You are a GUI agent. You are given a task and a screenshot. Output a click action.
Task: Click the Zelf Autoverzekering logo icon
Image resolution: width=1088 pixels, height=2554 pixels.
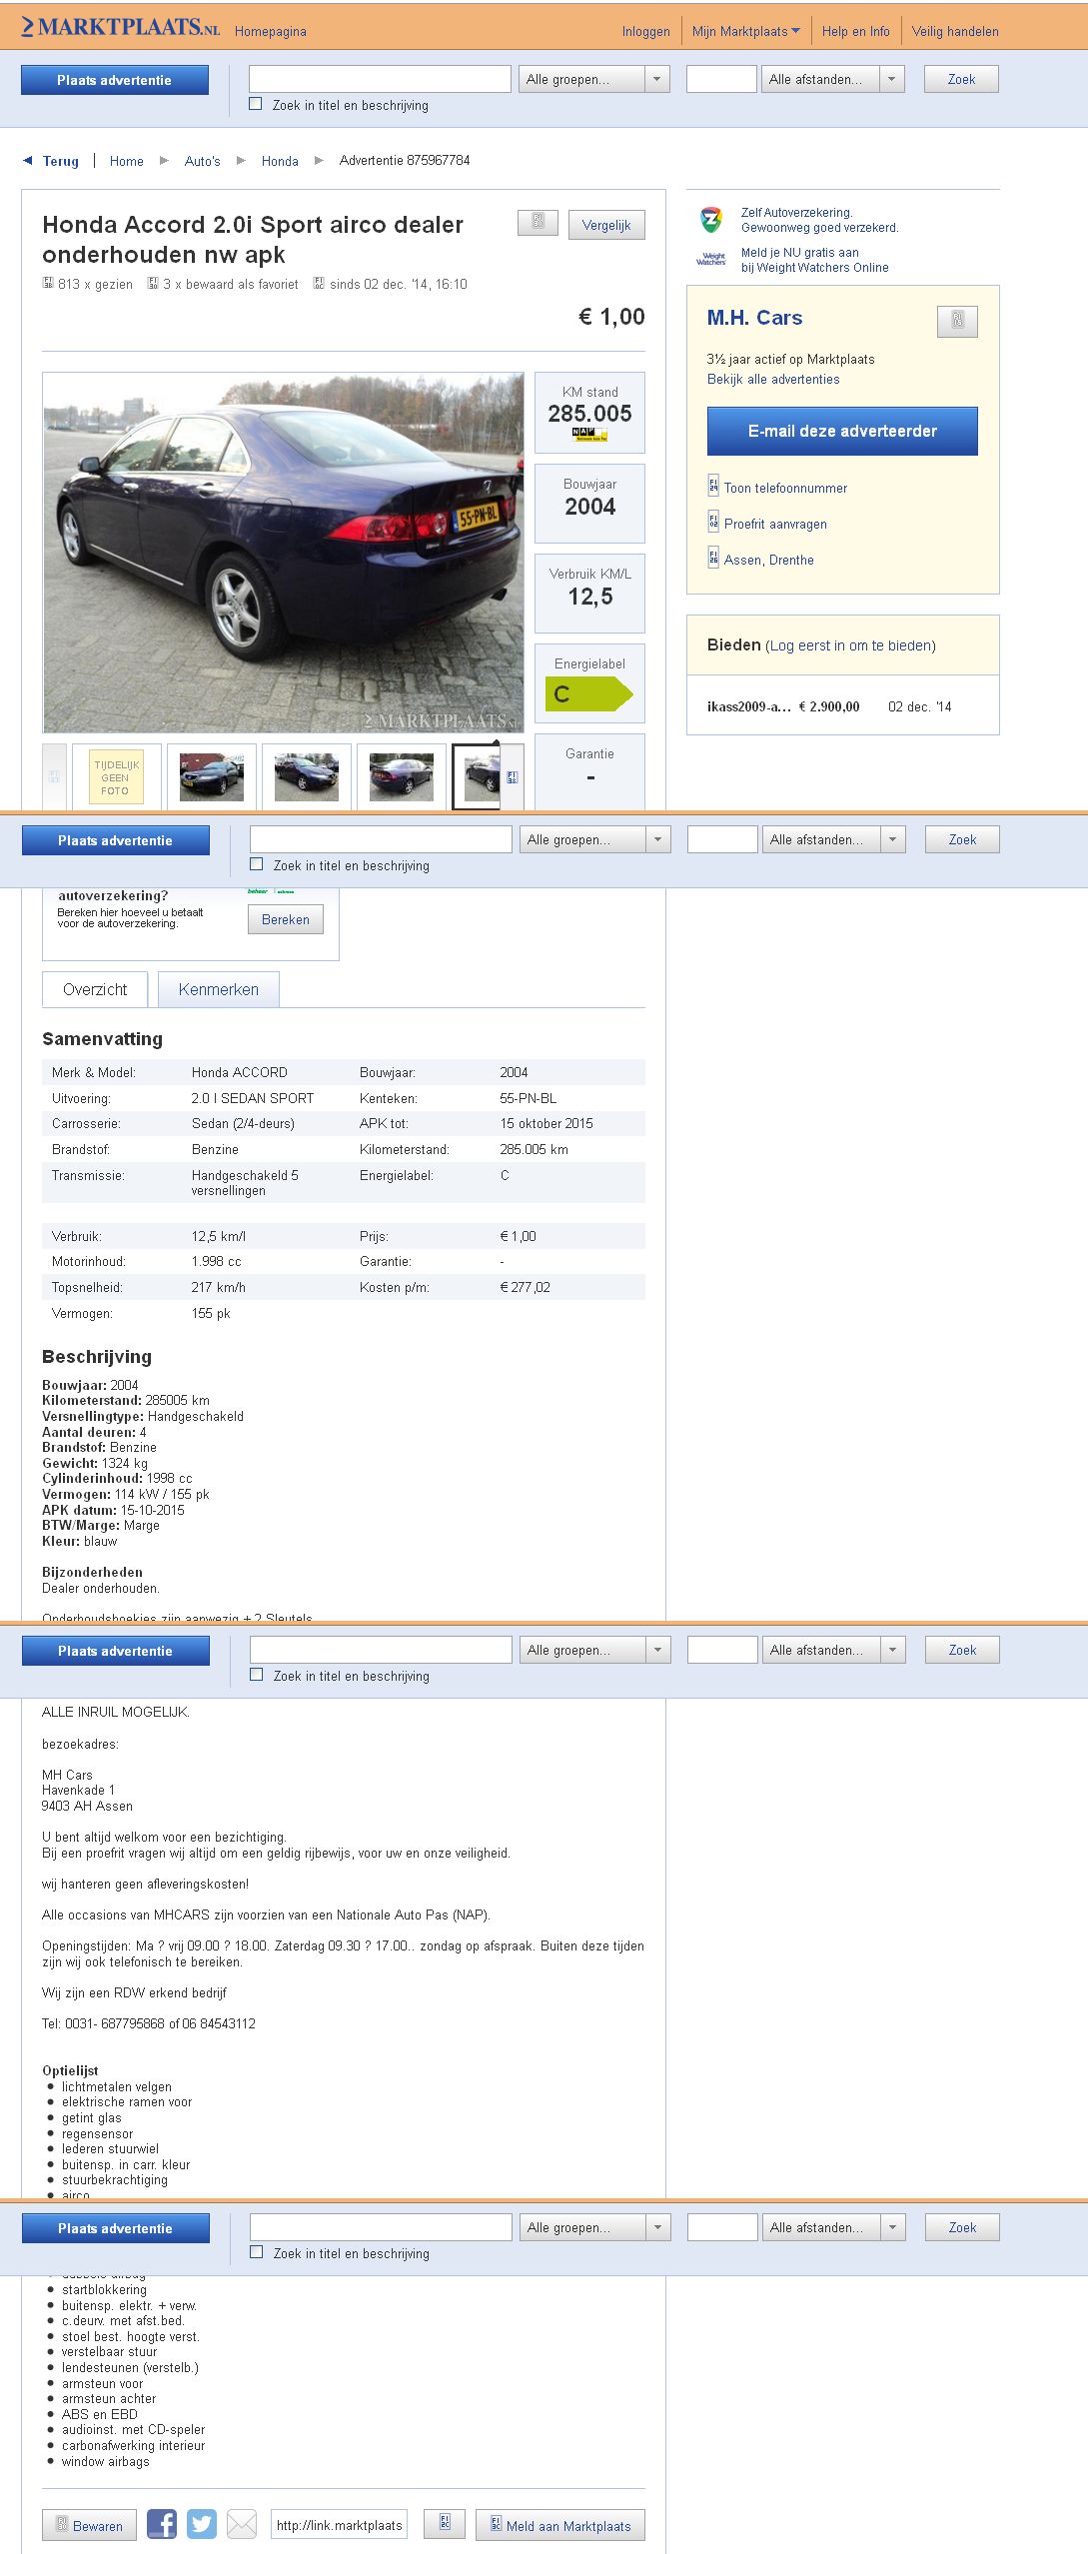[x=711, y=220]
